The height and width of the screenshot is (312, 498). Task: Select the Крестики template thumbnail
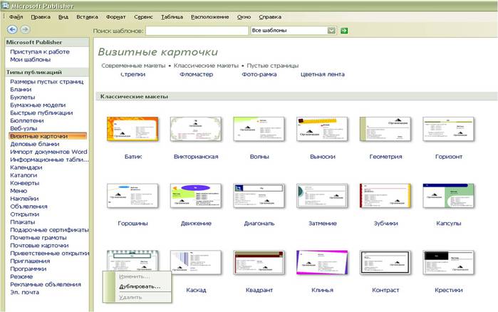click(x=448, y=262)
